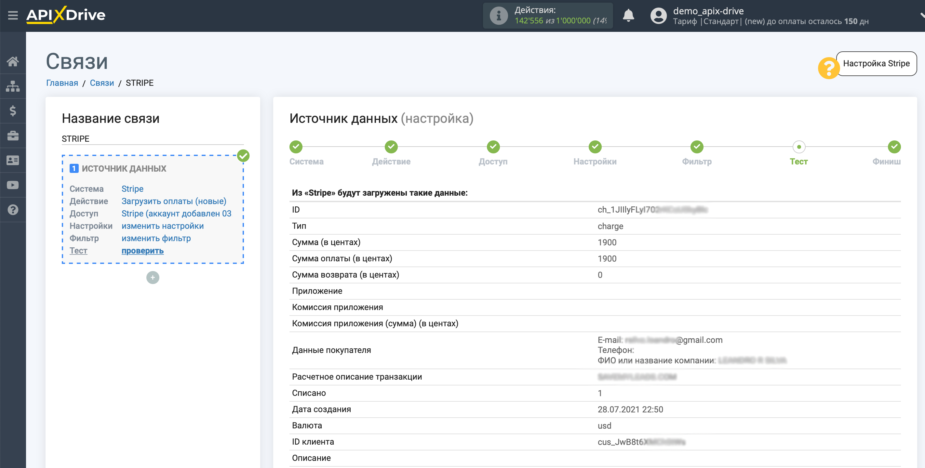Click the проверить test link

(x=142, y=251)
